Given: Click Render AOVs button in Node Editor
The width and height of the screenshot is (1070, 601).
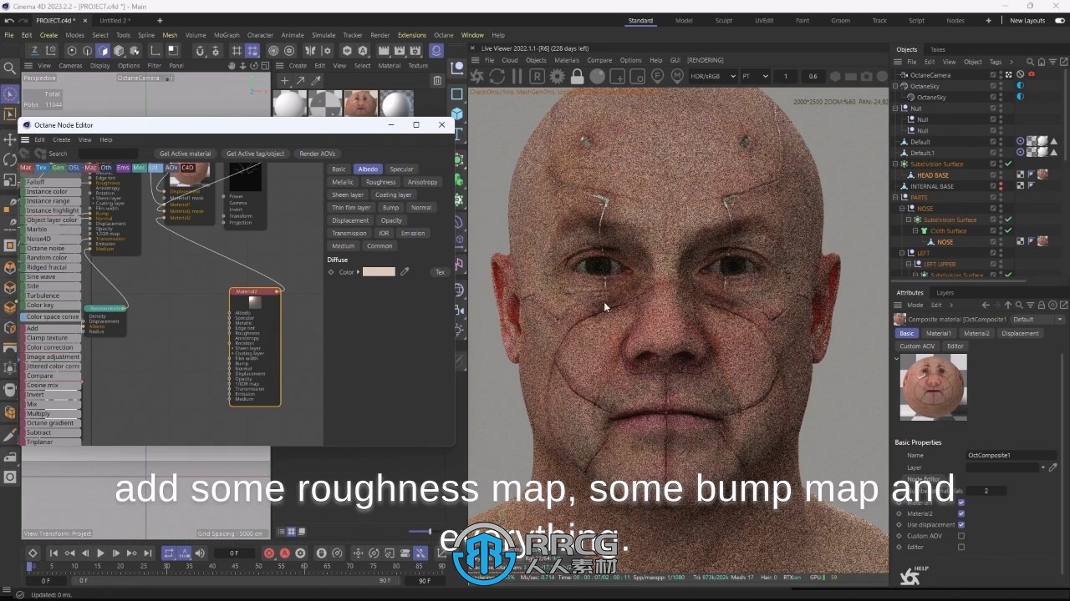Looking at the screenshot, I should click(318, 154).
